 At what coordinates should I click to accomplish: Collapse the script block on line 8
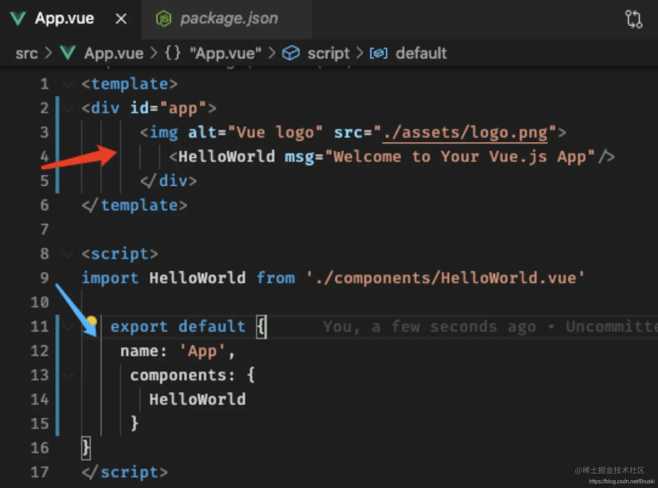(x=68, y=254)
